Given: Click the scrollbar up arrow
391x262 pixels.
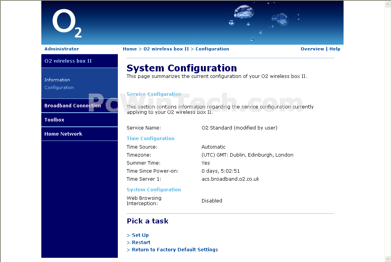Looking at the screenshot, I should pos(388,4).
